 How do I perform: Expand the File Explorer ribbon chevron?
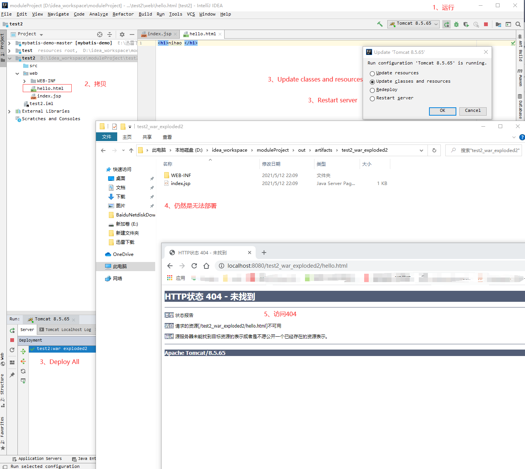[x=514, y=137]
